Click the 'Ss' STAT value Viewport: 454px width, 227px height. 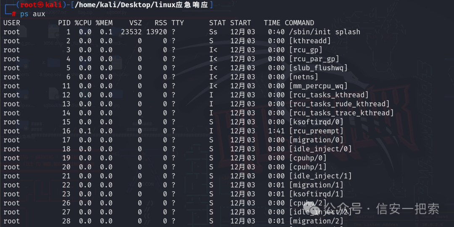214,32
